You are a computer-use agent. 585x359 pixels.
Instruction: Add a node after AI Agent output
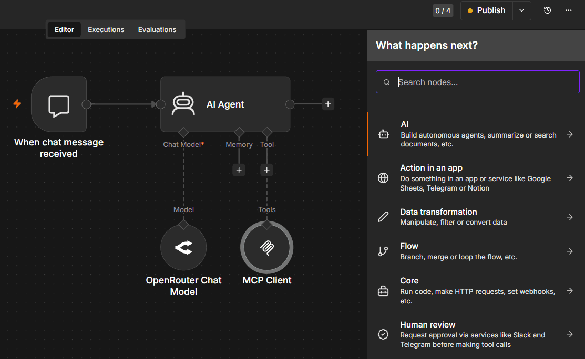(328, 104)
